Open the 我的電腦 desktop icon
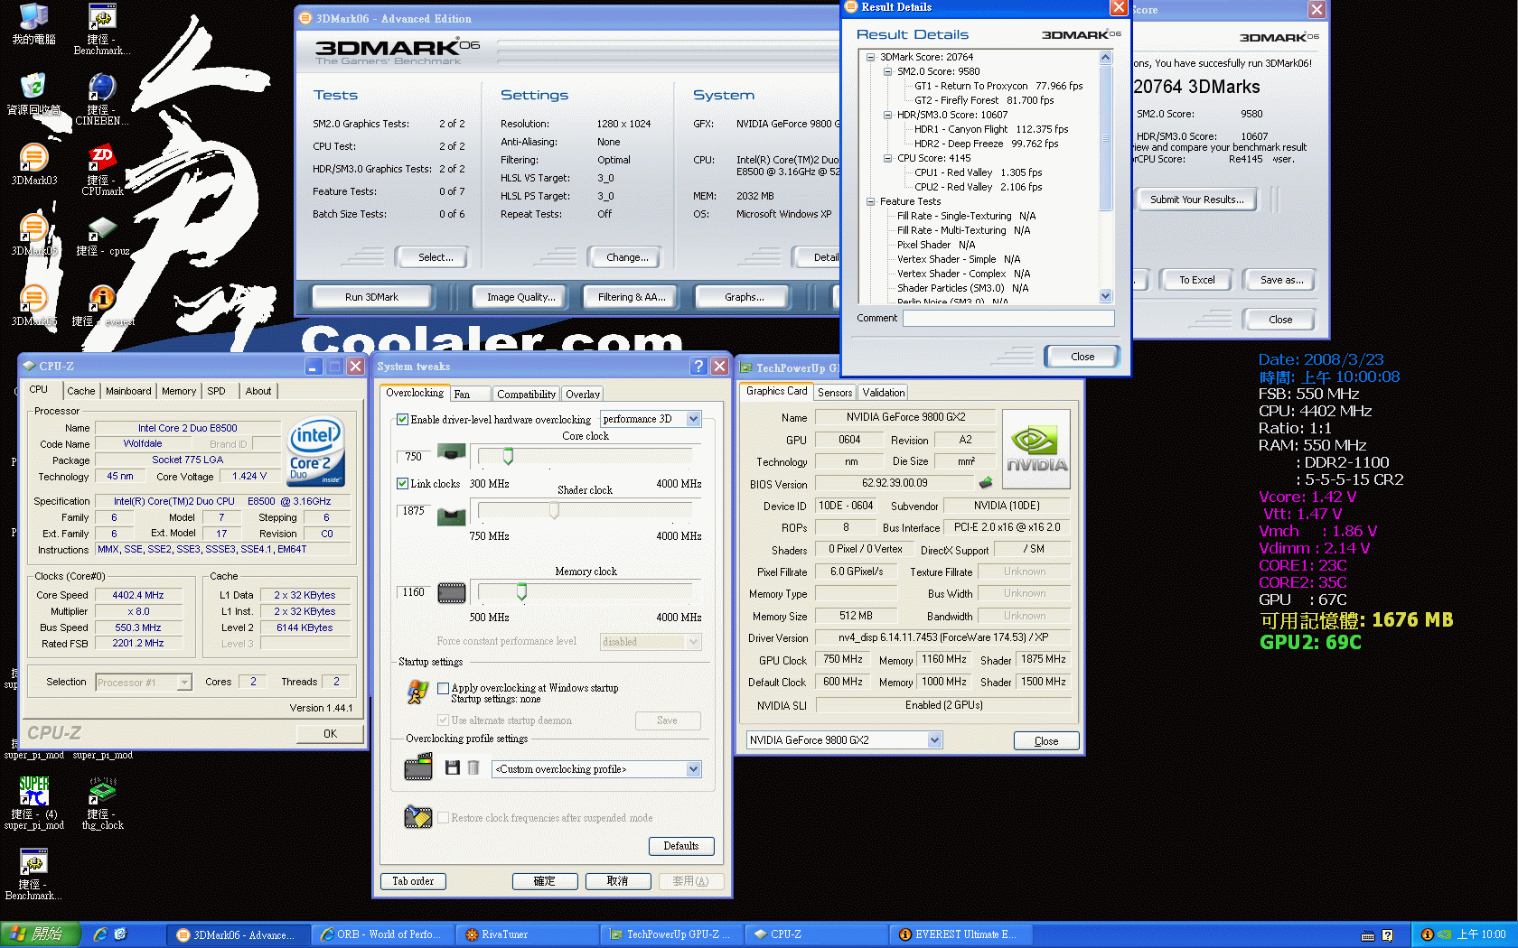Viewport: 1518px width, 948px height. click(33, 24)
